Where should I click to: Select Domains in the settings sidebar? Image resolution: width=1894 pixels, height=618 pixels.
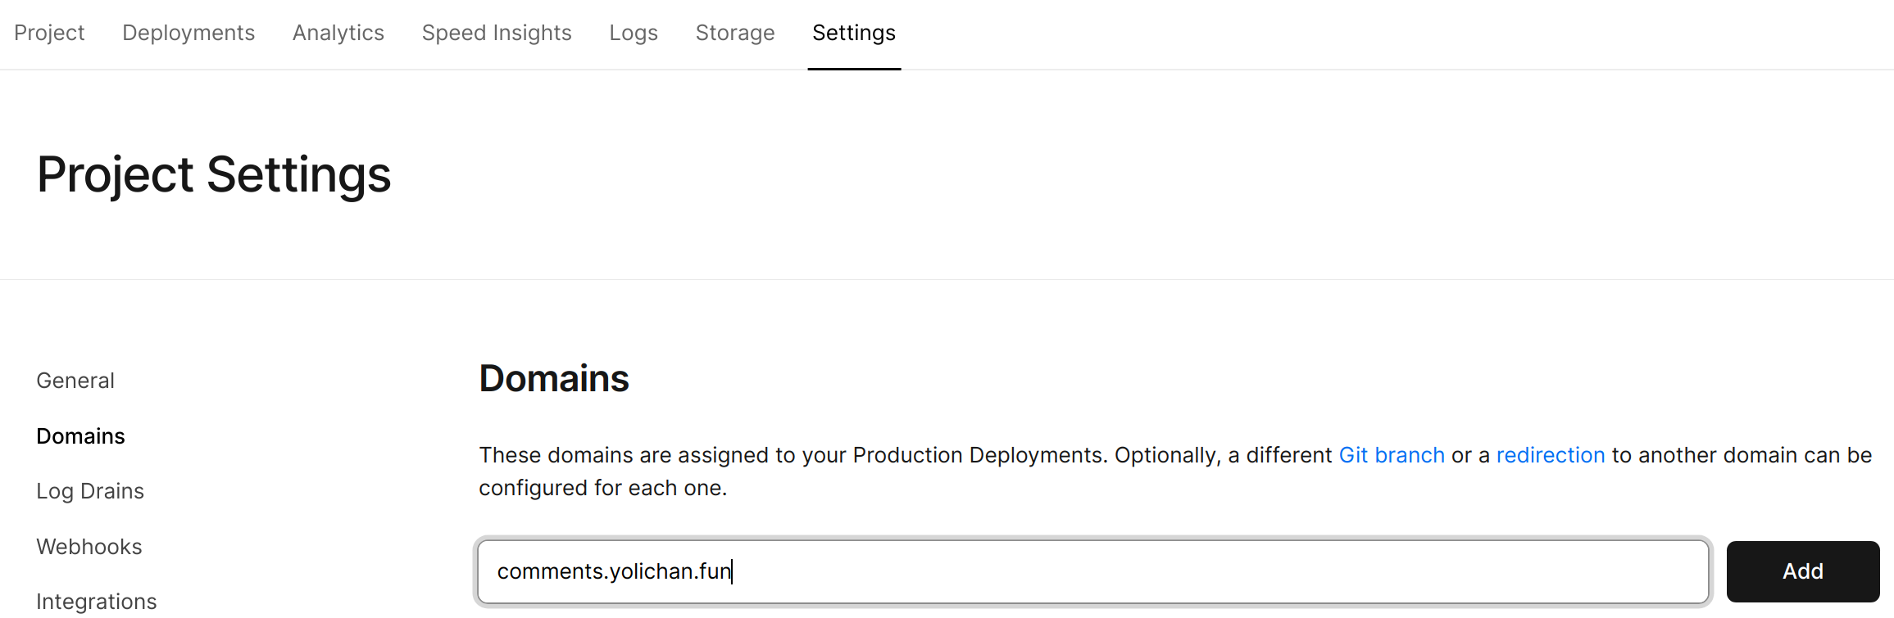(81, 436)
